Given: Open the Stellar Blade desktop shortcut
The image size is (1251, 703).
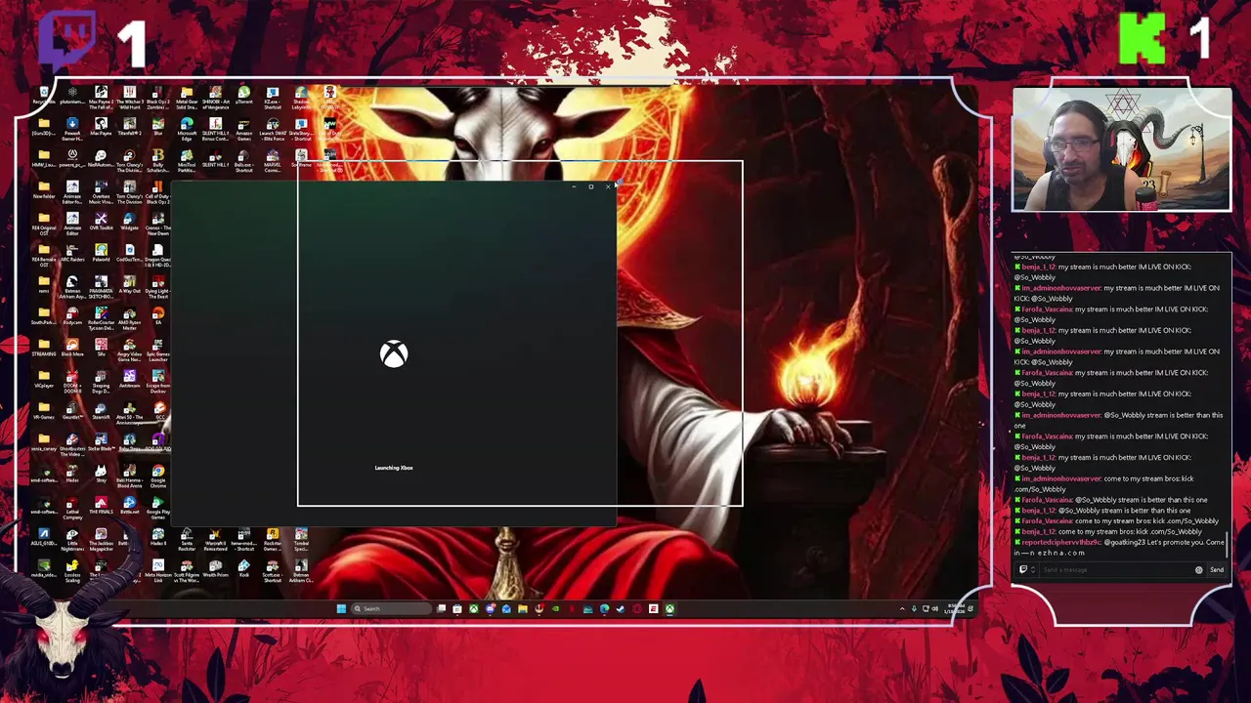Looking at the screenshot, I should pos(101,442).
